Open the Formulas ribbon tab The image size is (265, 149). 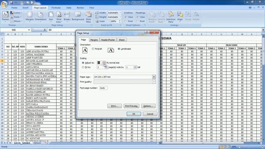pyautogui.click(x=56, y=8)
